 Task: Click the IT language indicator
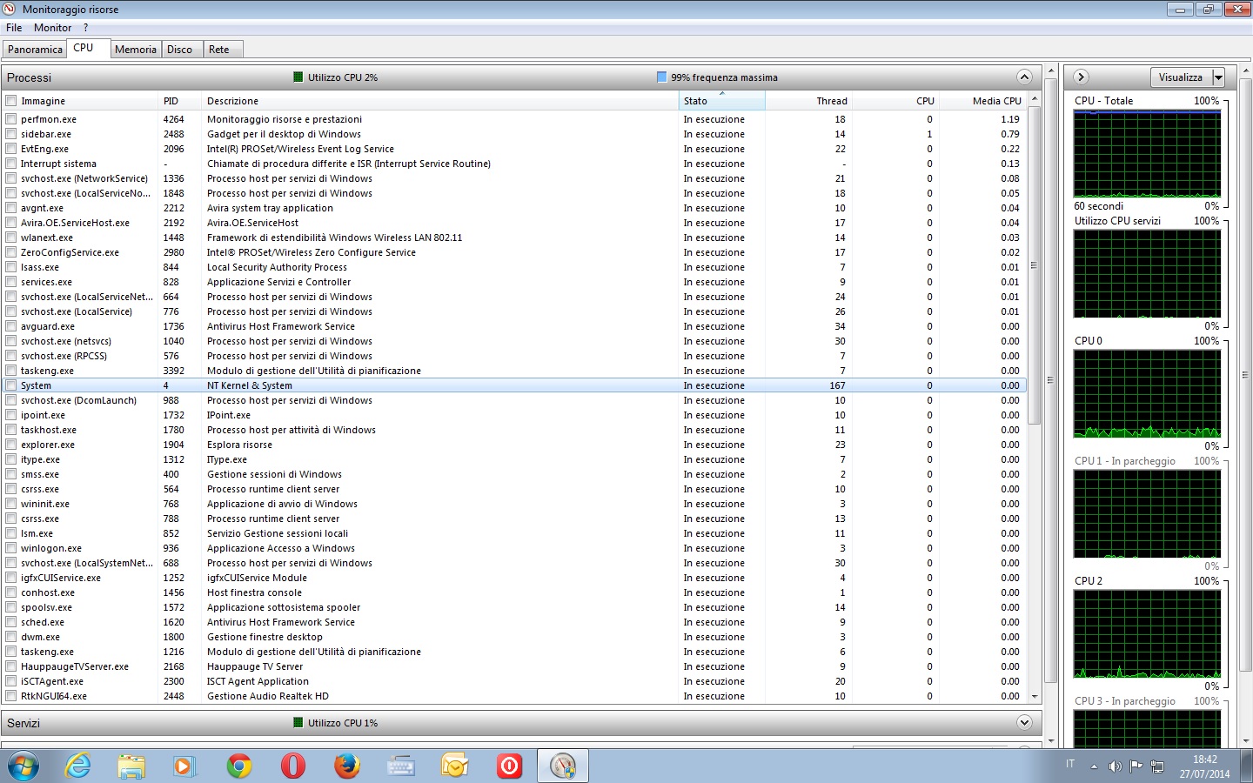pos(1070,764)
